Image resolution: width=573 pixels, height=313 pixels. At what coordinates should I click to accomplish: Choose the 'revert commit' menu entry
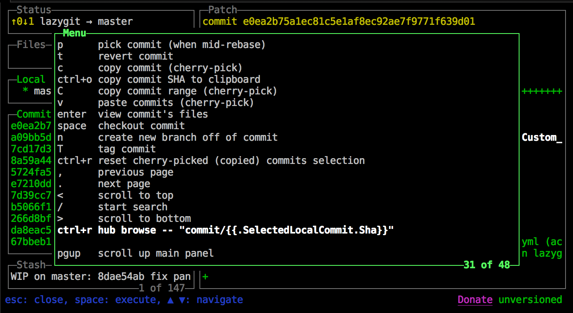[x=287, y=56]
